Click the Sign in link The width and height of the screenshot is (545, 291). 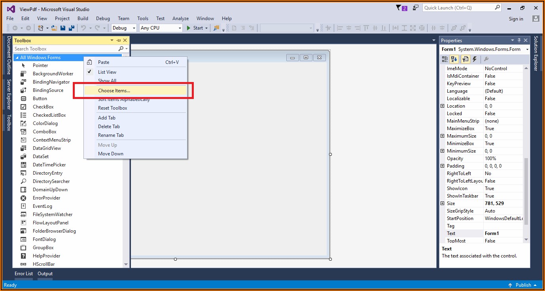pos(516,19)
